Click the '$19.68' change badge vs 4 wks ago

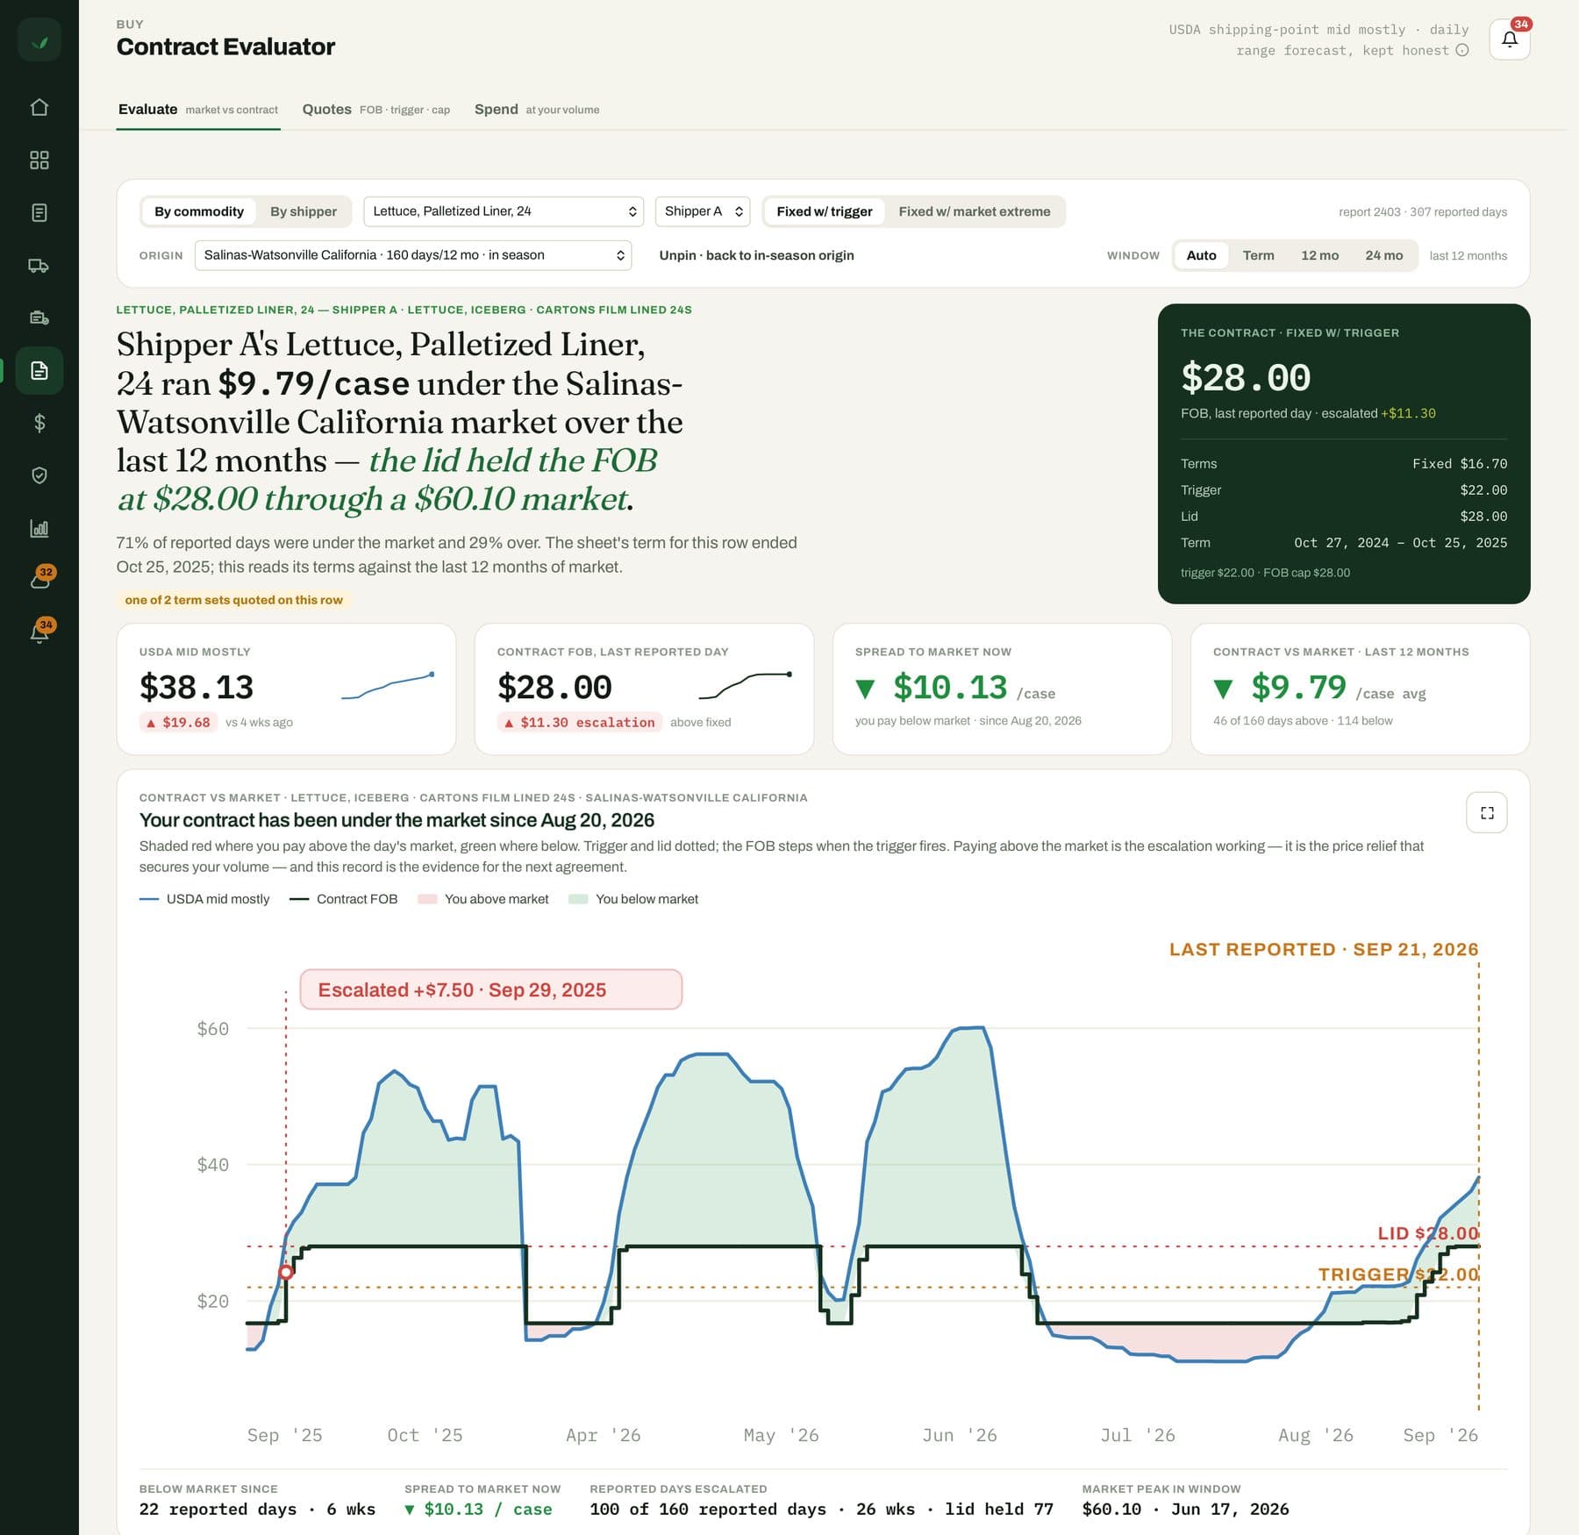[178, 722]
